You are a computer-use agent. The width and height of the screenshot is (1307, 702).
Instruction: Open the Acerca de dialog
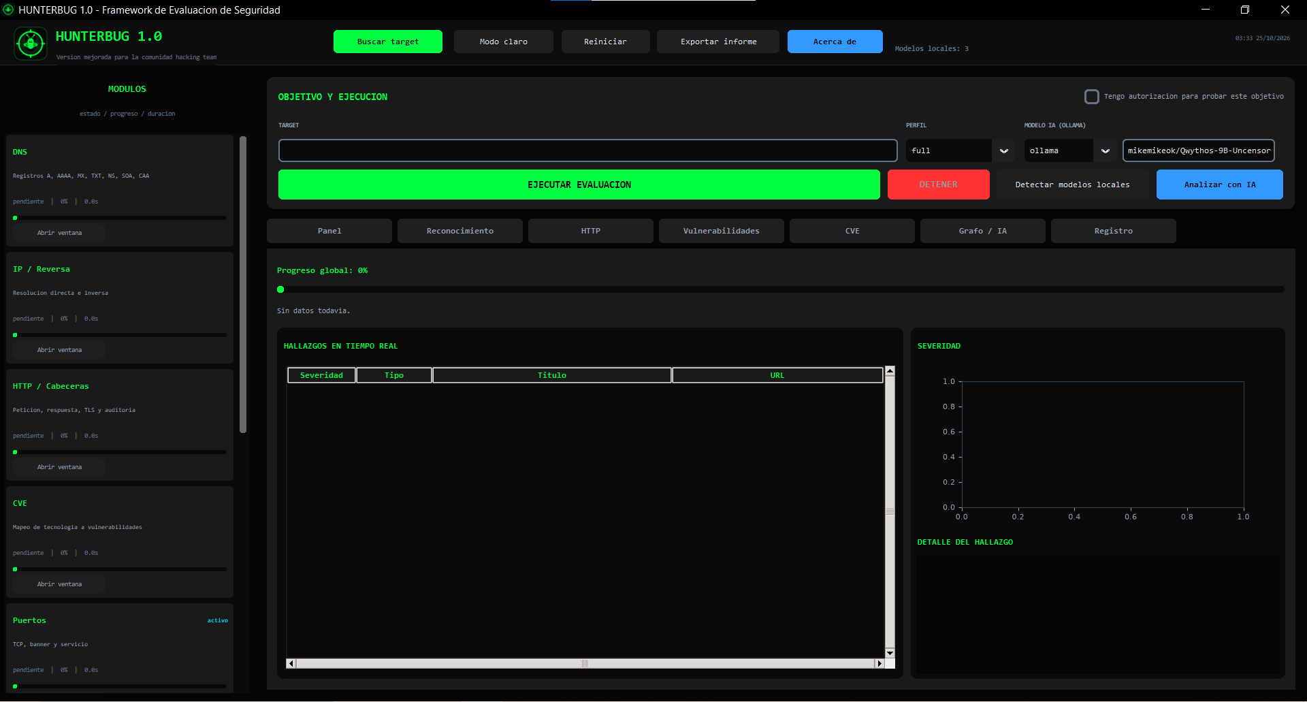835,42
